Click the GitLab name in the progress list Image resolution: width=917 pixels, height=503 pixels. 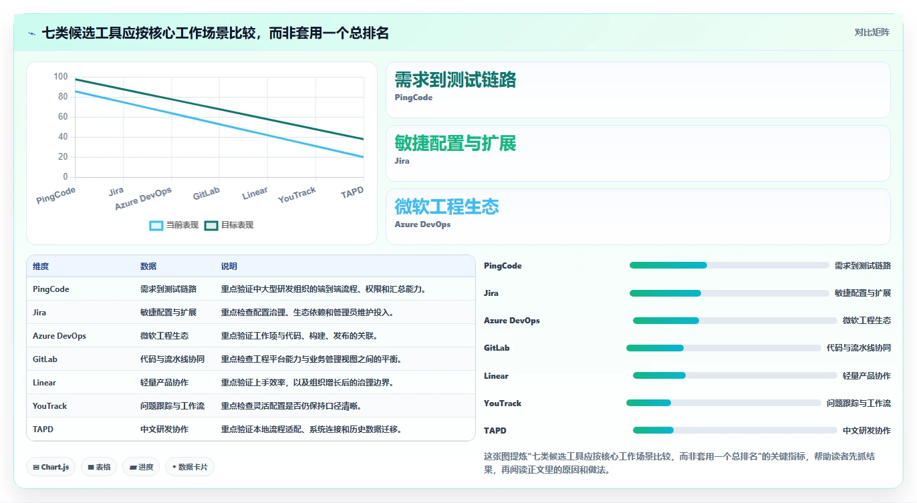497,348
